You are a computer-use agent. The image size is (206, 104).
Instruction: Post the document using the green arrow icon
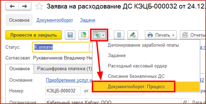84,35
